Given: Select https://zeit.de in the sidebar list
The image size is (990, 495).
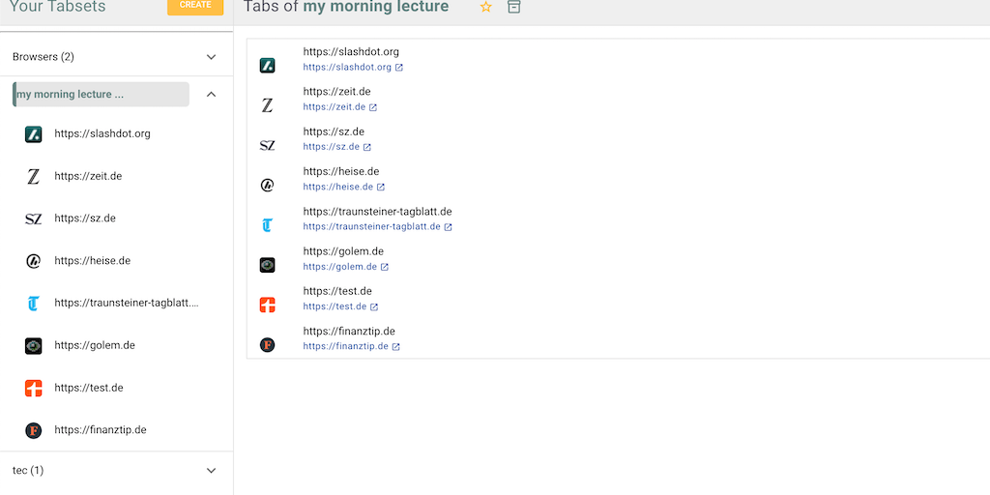Looking at the screenshot, I should click(88, 176).
